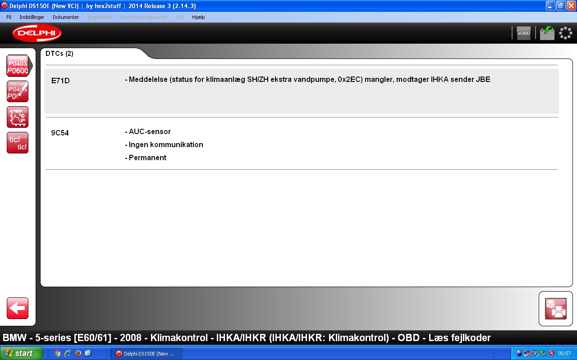The image size is (577, 360).
Task: Open the Fil menu
Action: 9,17
